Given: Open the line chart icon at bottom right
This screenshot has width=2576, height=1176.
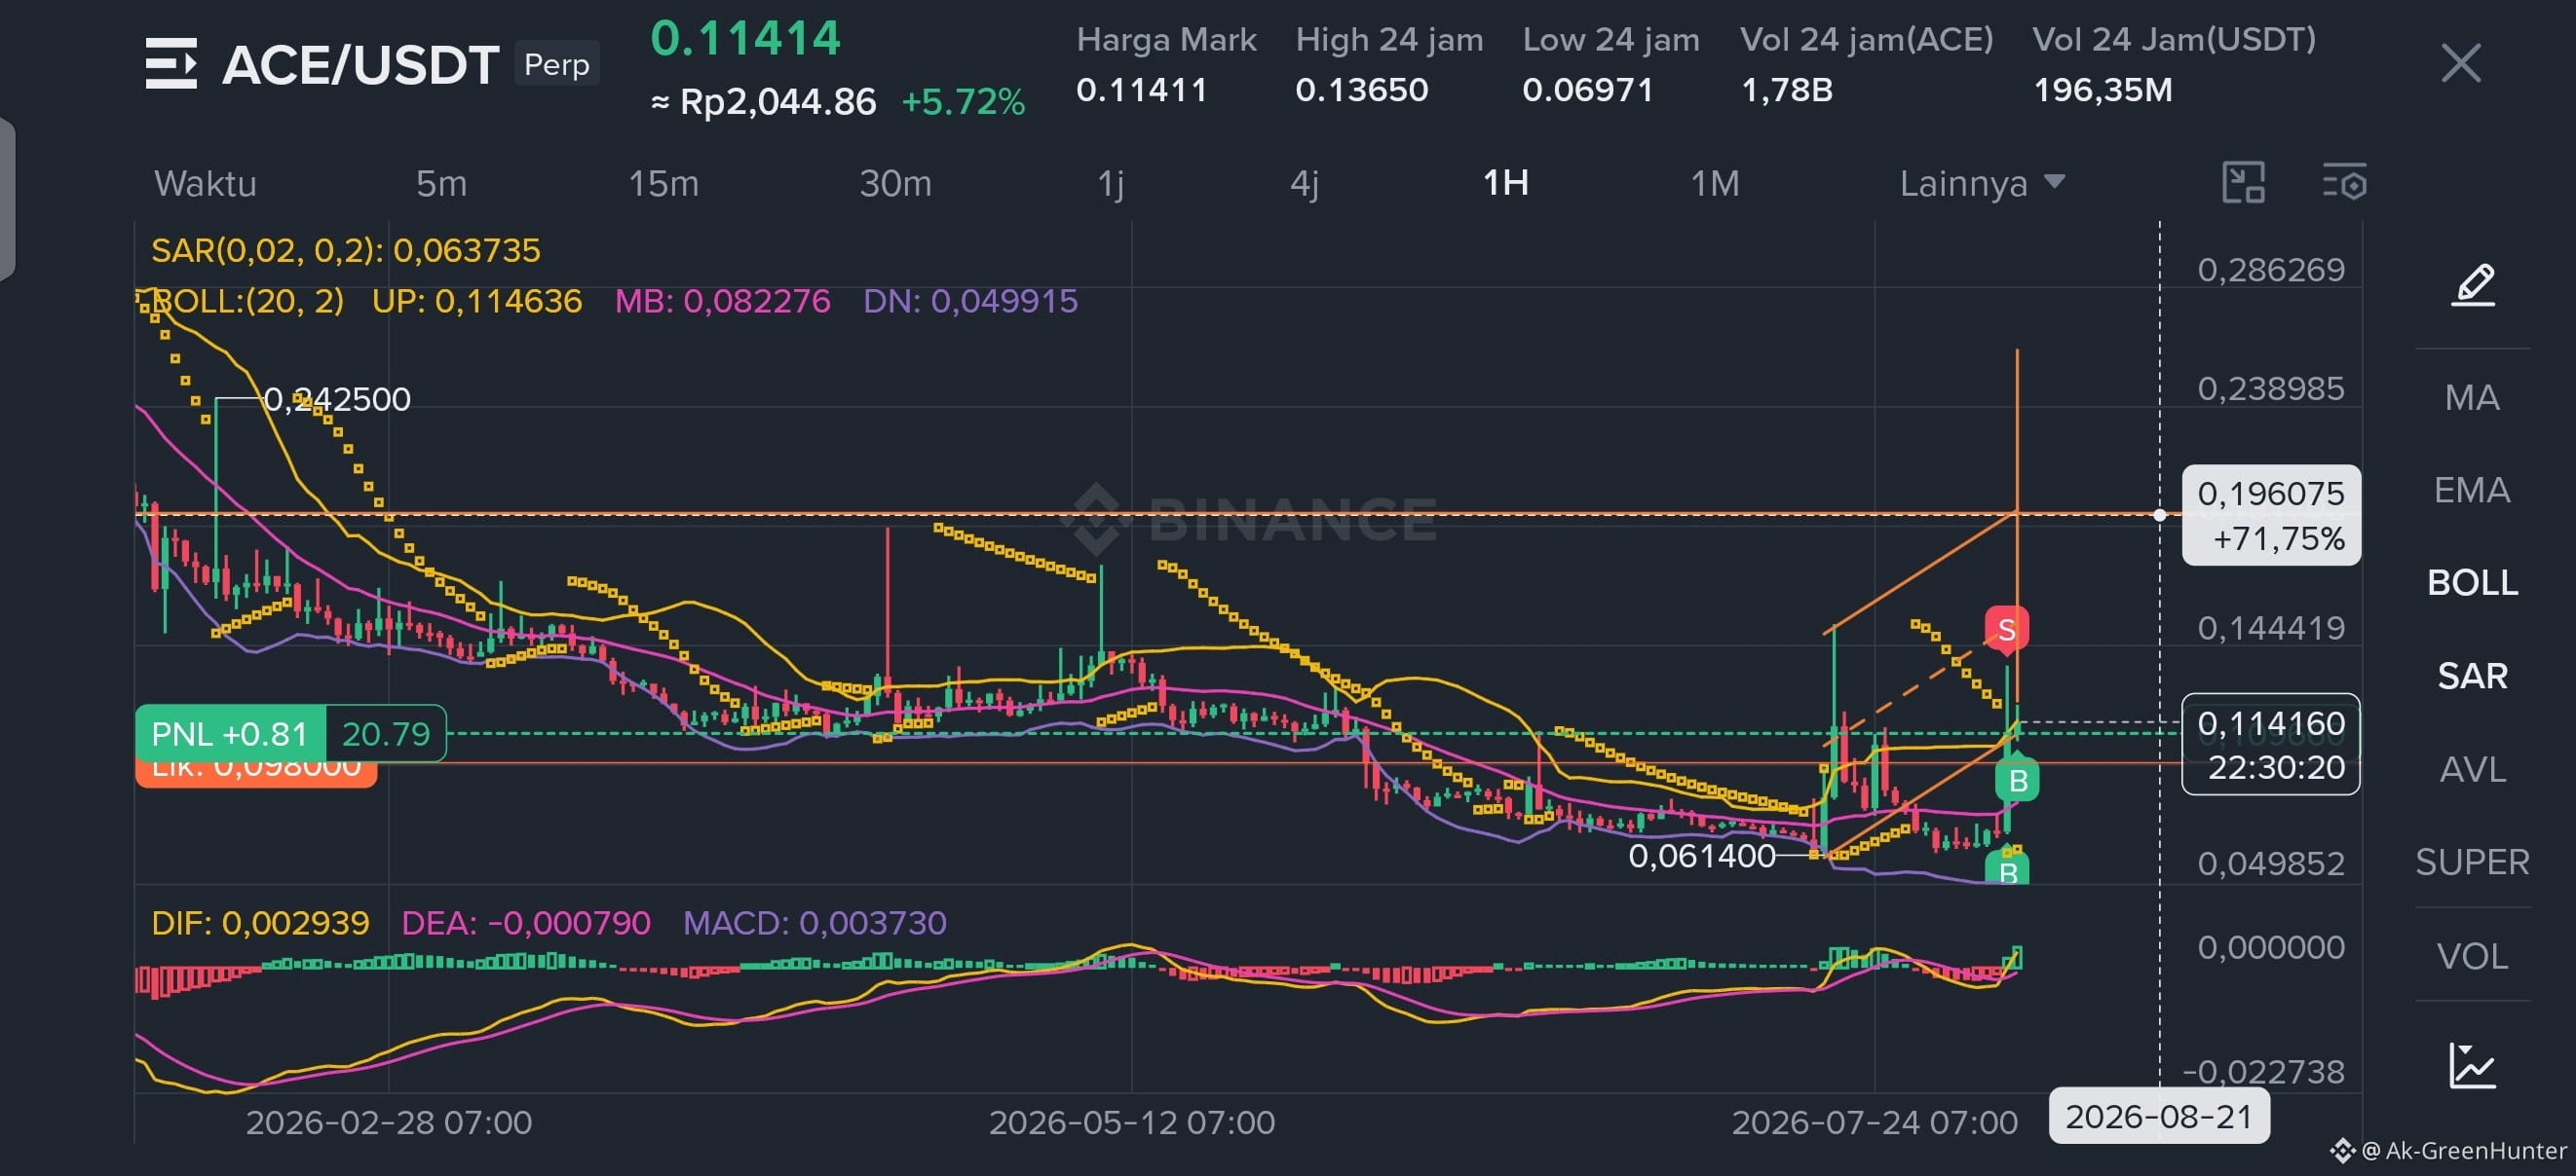Looking at the screenshot, I should point(2472,1065).
